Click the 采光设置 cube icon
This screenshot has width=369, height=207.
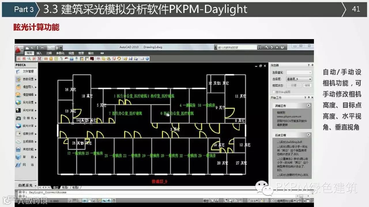point(18,102)
